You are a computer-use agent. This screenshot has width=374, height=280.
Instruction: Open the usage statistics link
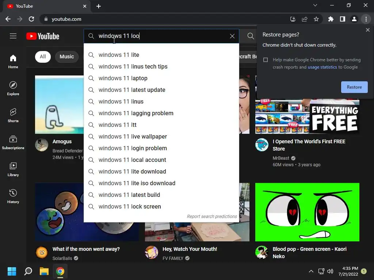[322, 67]
